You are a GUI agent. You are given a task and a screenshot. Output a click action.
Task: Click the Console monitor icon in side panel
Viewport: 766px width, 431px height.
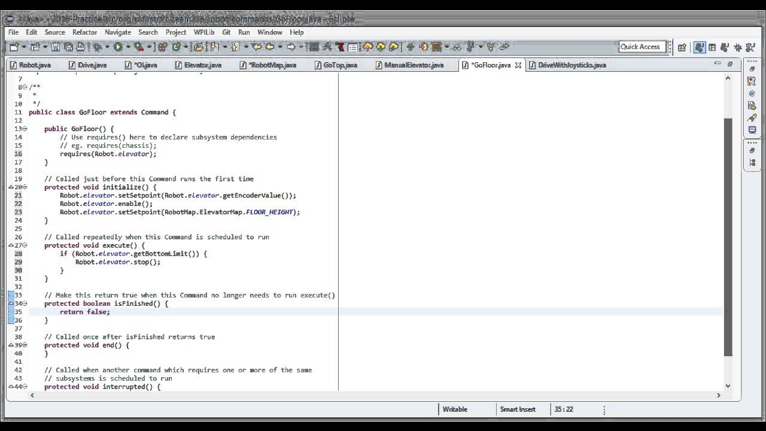coord(752,129)
